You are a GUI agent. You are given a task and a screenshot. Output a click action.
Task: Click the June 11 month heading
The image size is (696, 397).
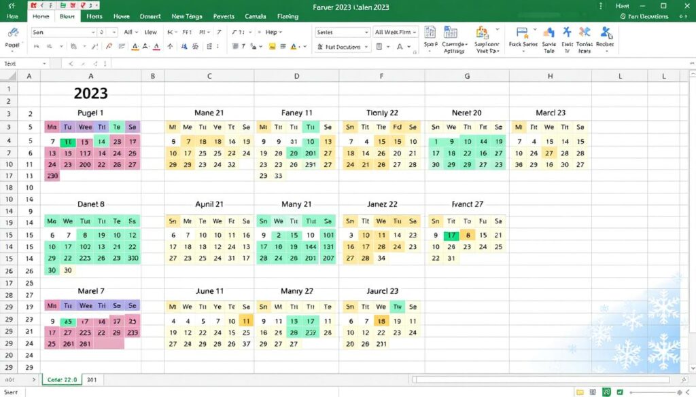[x=209, y=291]
